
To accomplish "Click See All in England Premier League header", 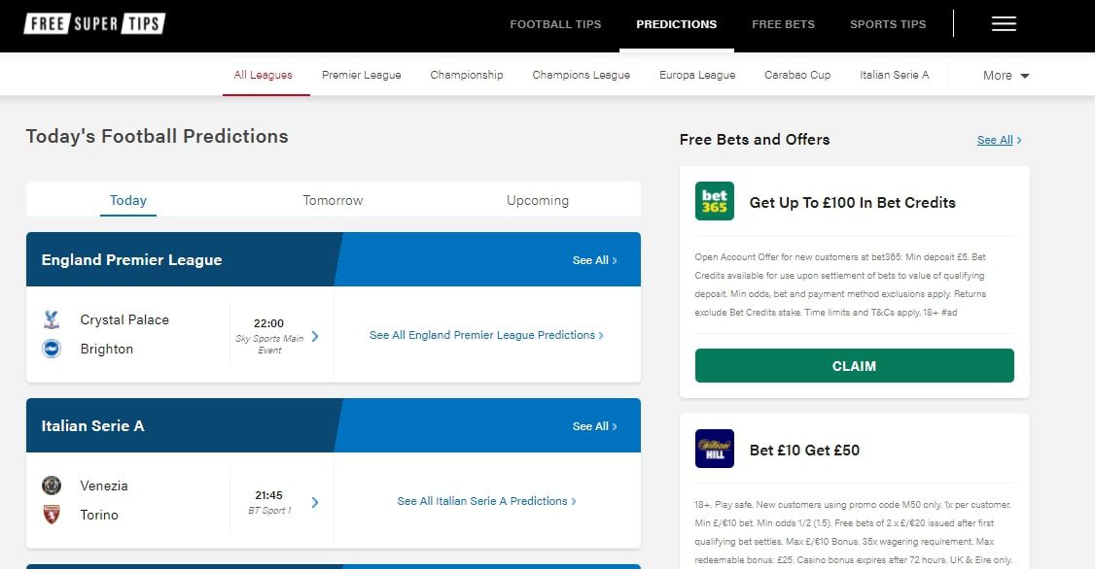I will tap(595, 260).
